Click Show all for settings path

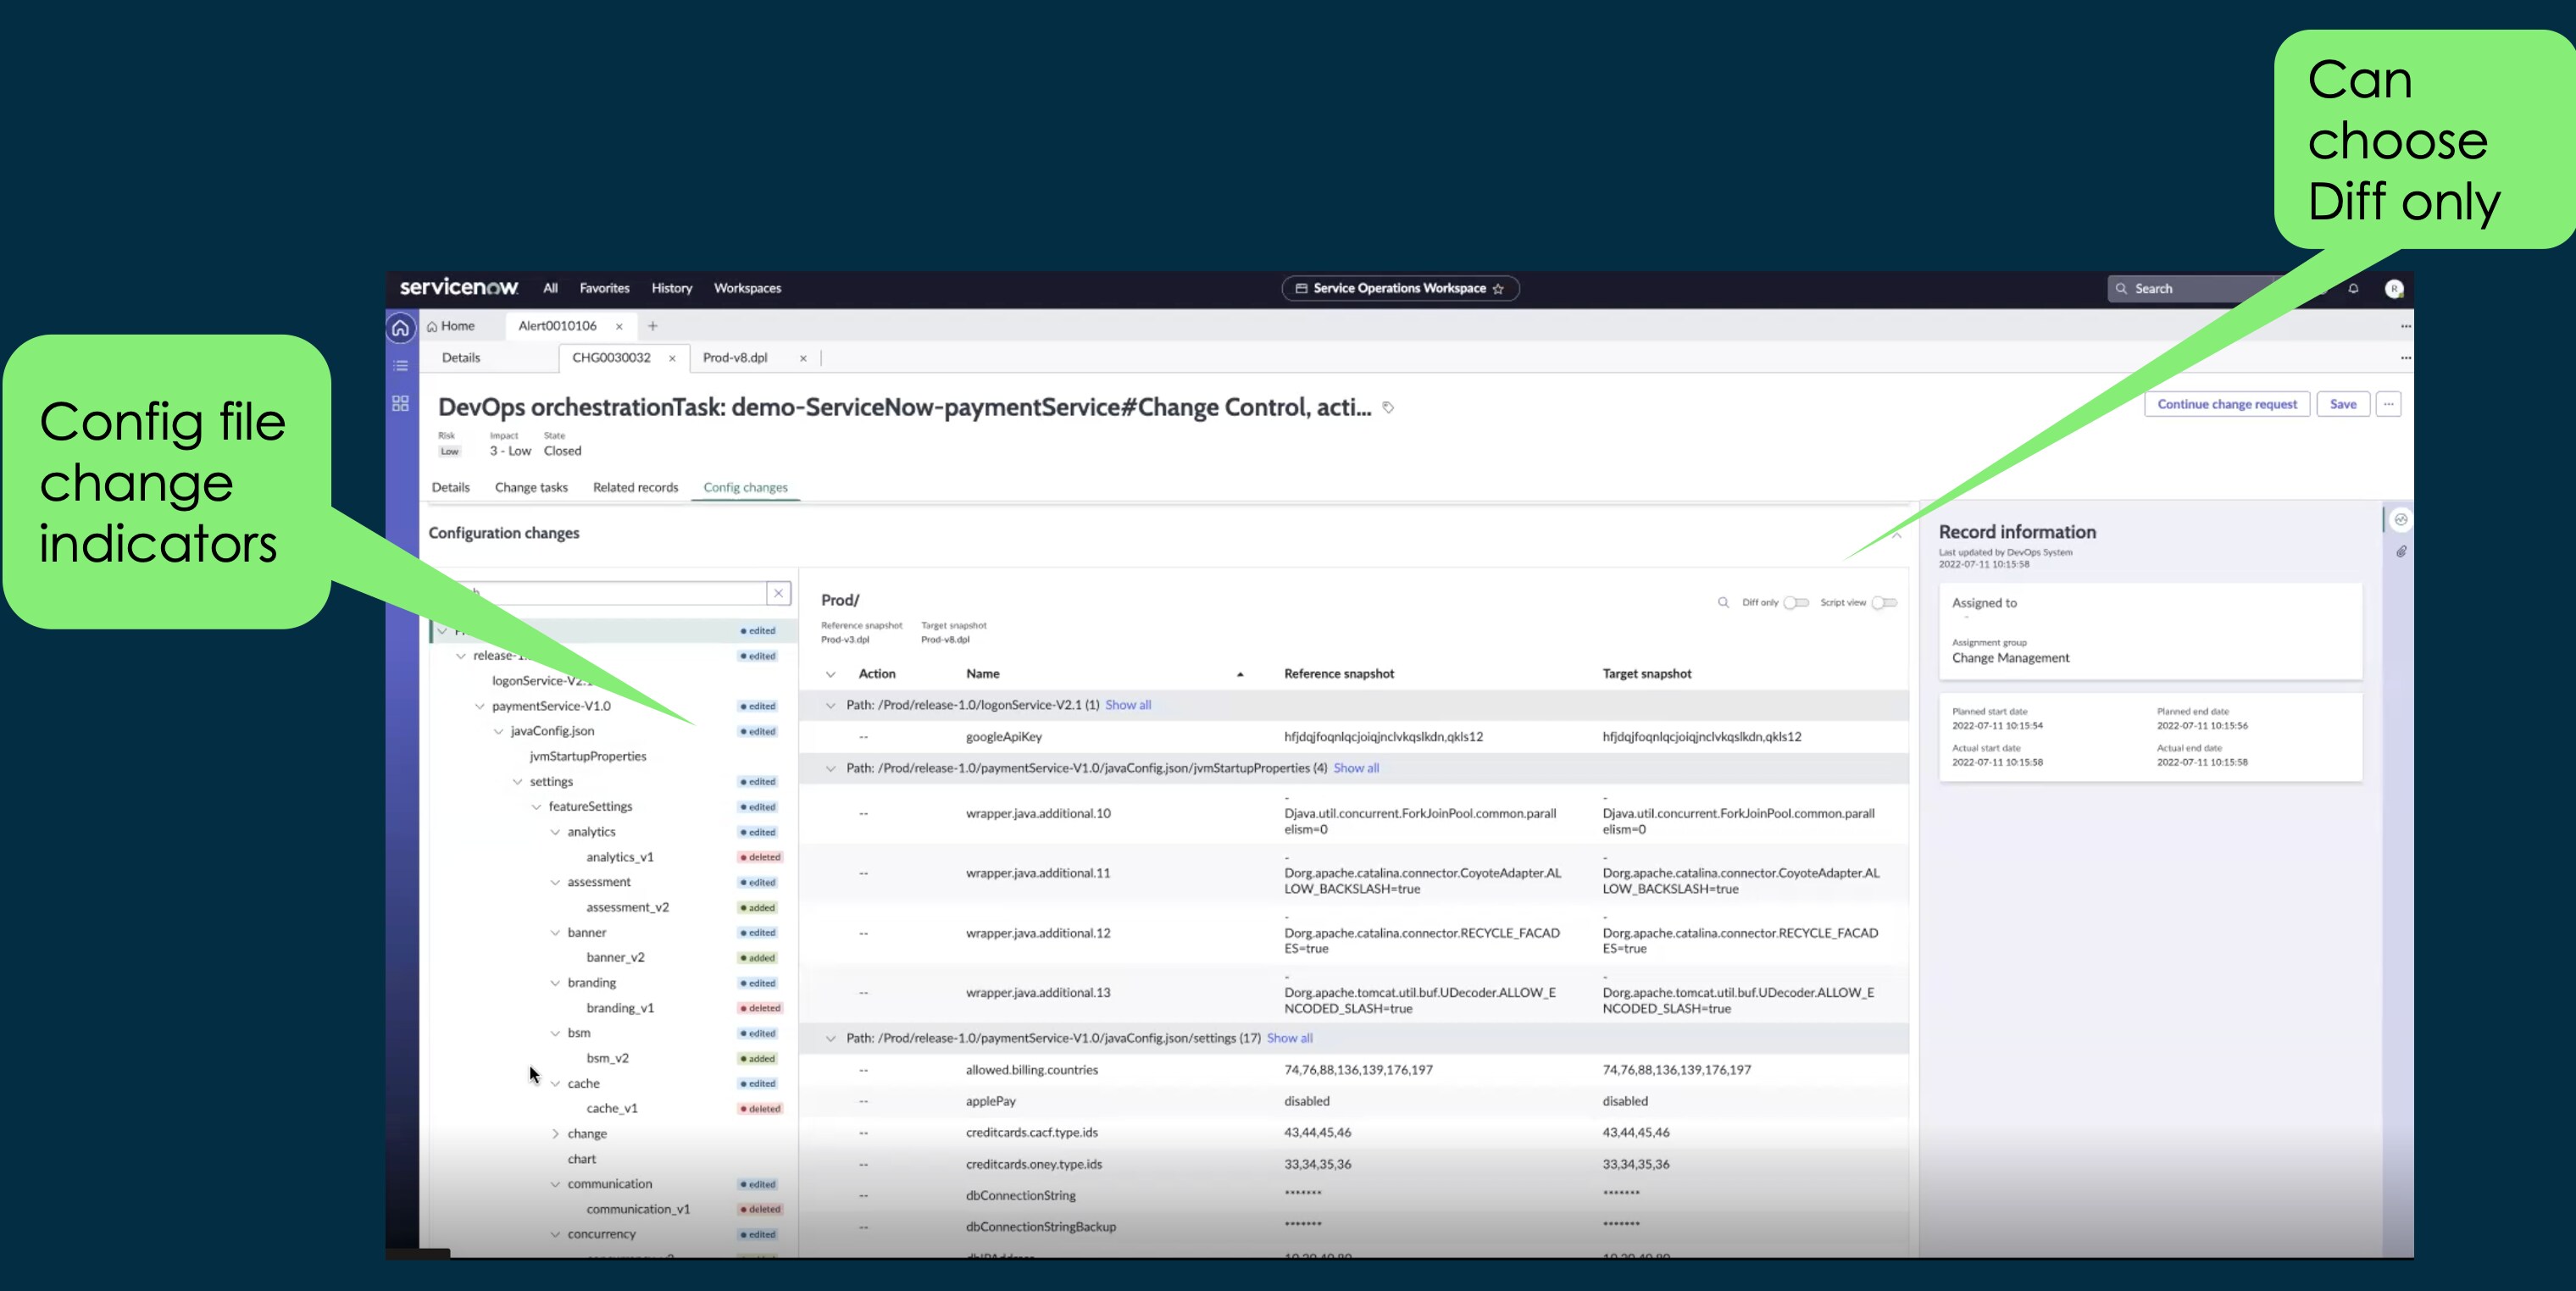1290,1038
